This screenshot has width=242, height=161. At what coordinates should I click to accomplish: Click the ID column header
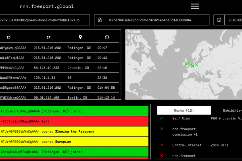(8, 38)
